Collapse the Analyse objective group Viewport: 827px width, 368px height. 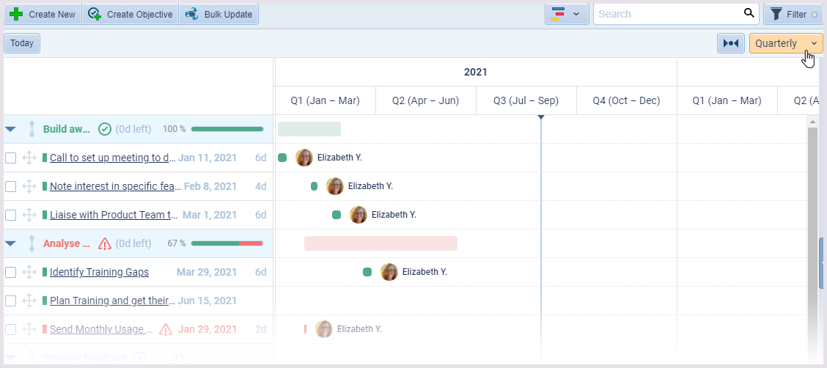11,243
